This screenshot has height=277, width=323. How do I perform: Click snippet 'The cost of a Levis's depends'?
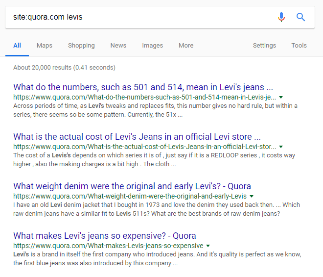(154, 159)
